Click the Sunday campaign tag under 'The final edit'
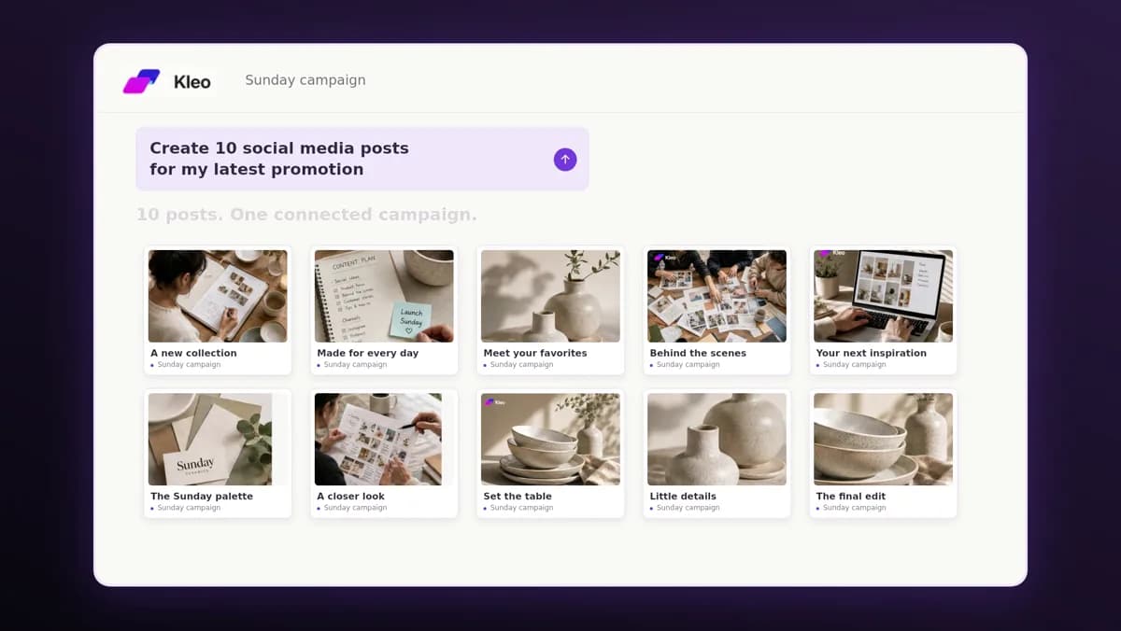This screenshot has width=1121, height=631. [x=851, y=508]
